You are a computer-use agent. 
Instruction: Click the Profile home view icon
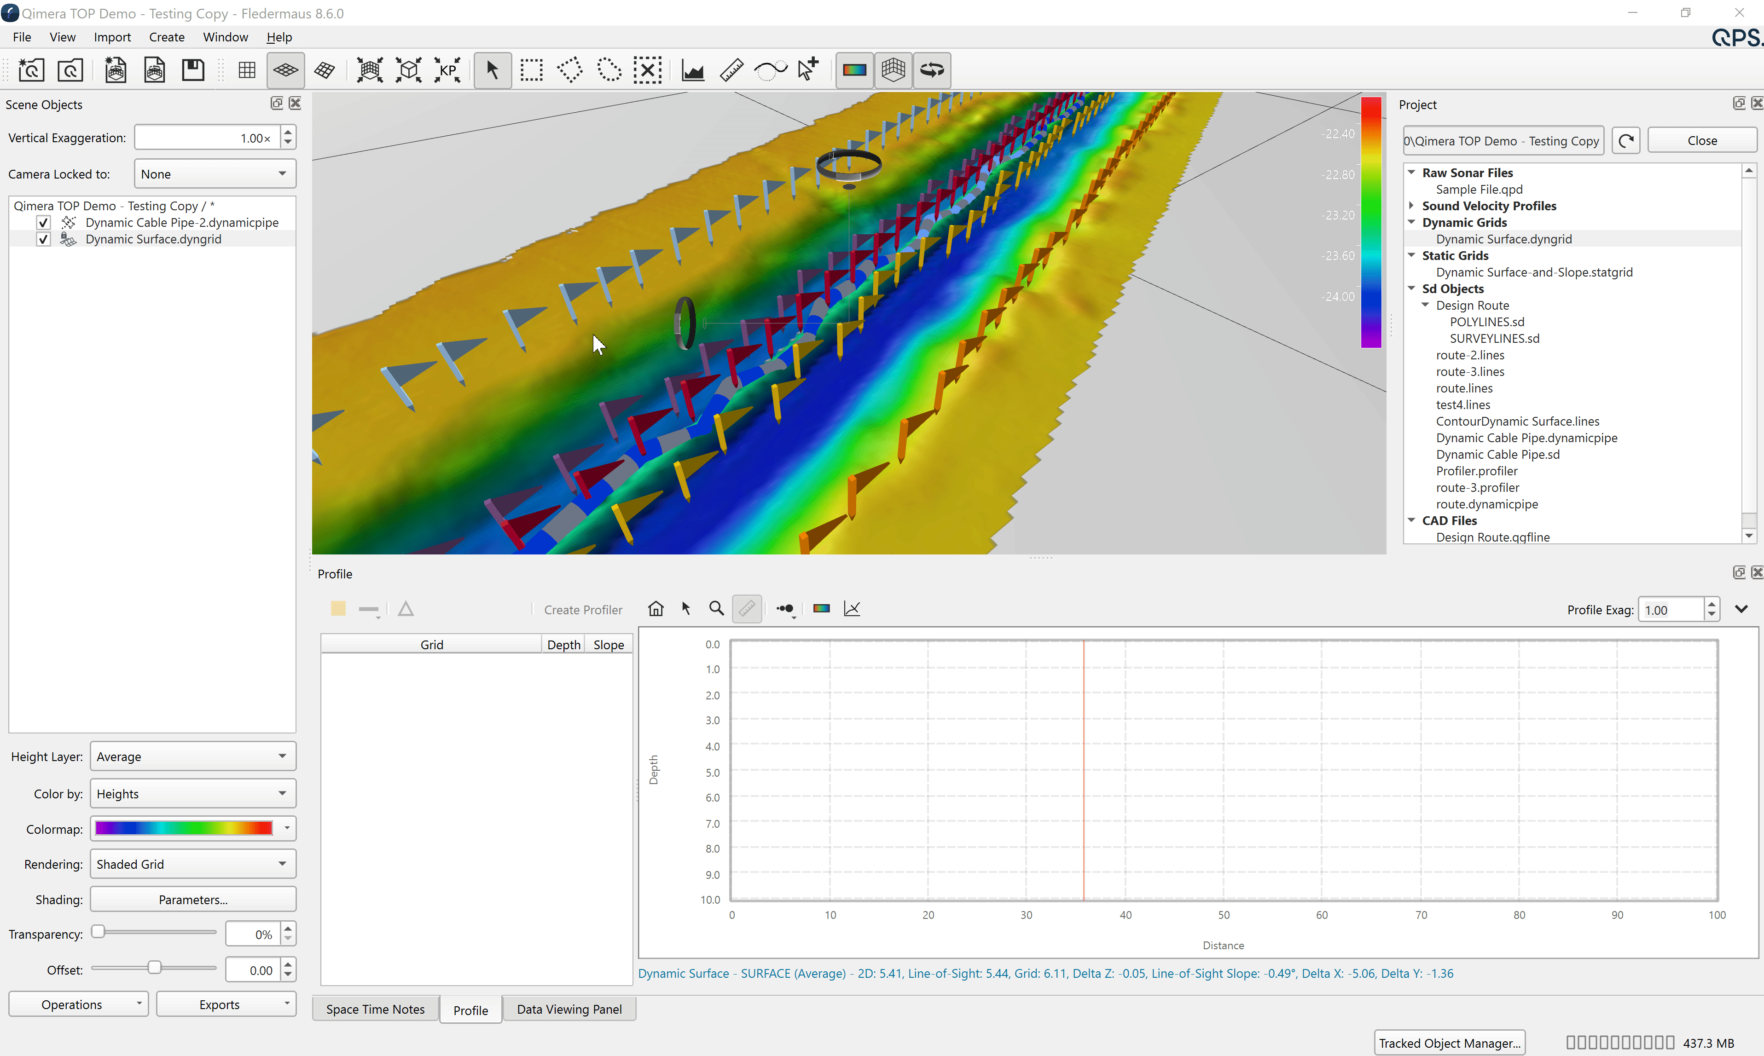[656, 608]
